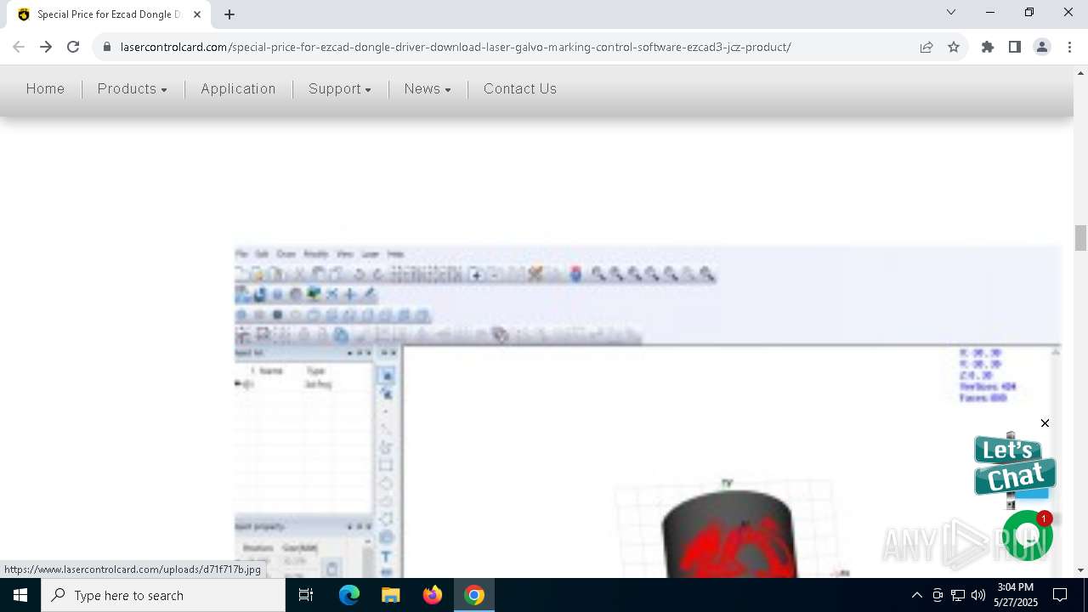Launch Microsoft Edge from the taskbar

[349, 595]
